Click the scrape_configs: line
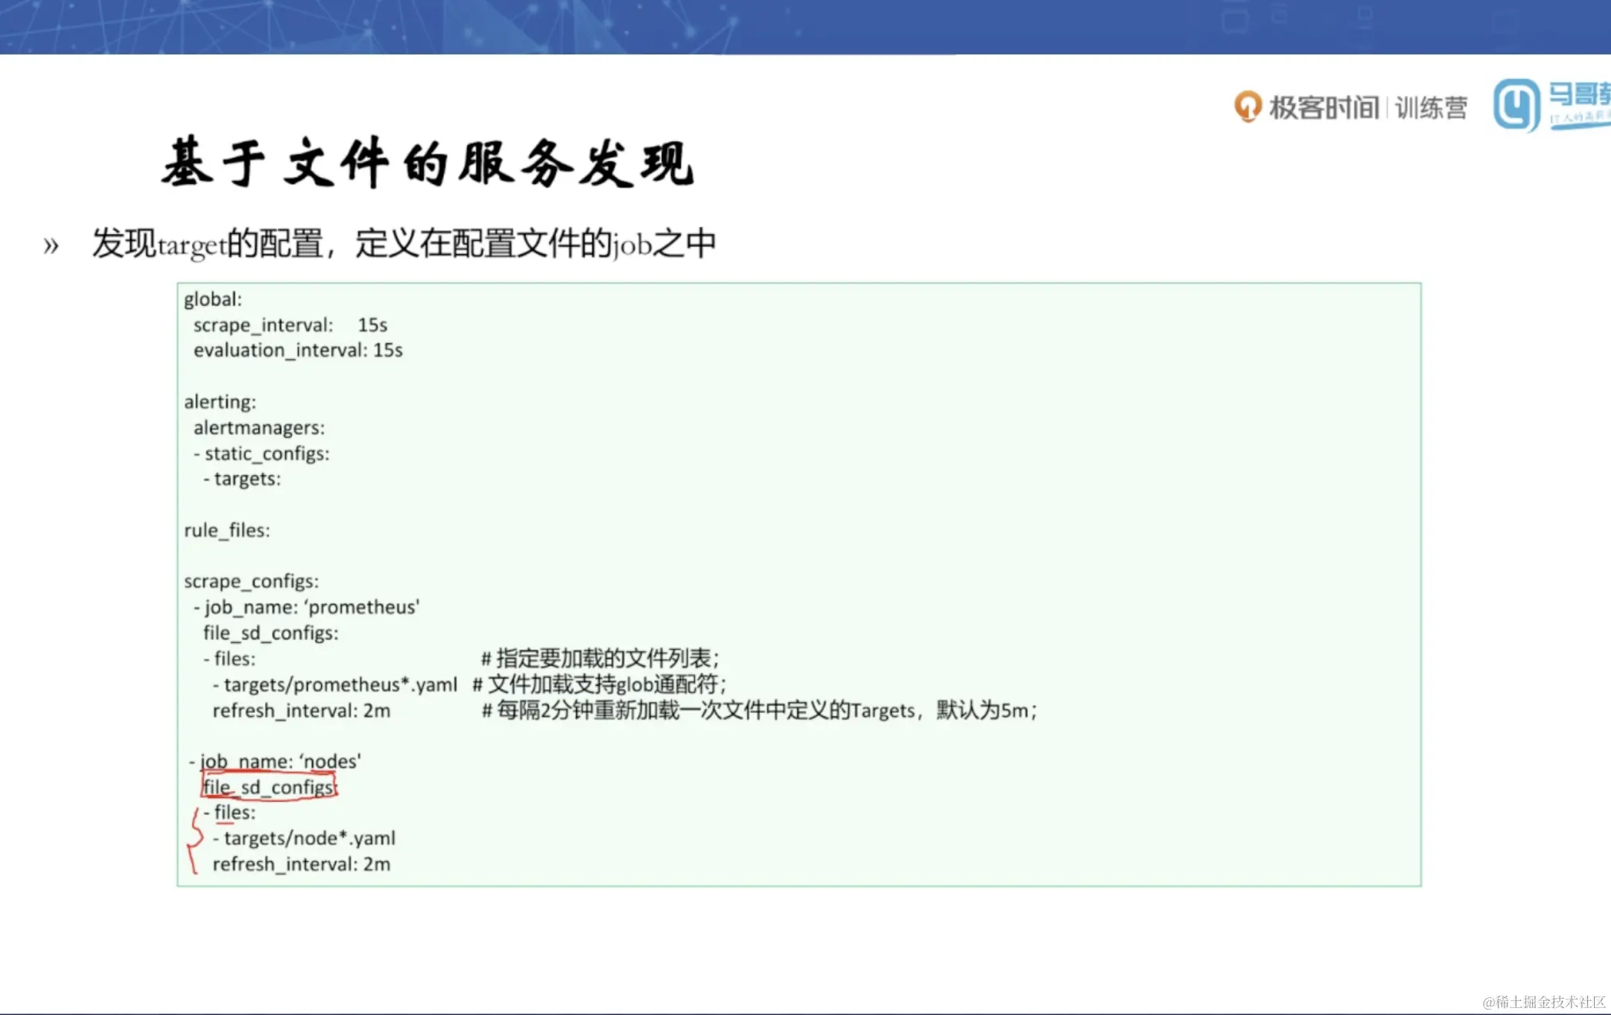 (x=251, y=581)
